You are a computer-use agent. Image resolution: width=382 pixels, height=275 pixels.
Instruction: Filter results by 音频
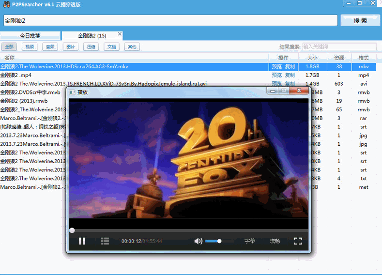coord(50,46)
